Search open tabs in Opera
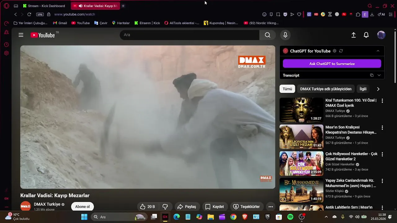 pyautogui.click(x=369, y=6)
